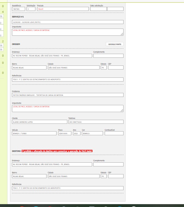Focus the first Data solicitação field
The height and width of the screenshot is (207, 184).
[98, 9]
